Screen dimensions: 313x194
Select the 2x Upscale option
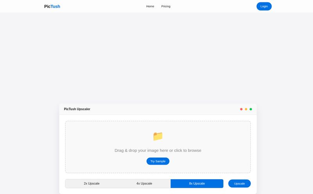coord(92,183)
